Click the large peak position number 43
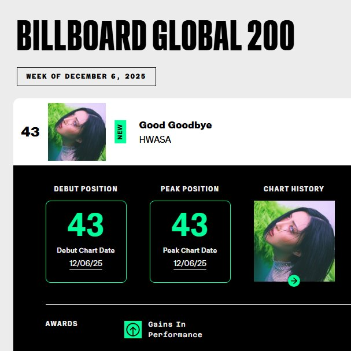The image size is (351, 351). coord(190,226)
